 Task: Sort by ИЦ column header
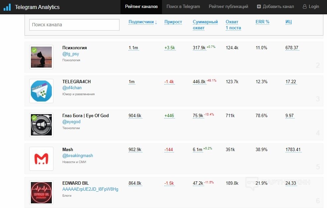point(288,22)
